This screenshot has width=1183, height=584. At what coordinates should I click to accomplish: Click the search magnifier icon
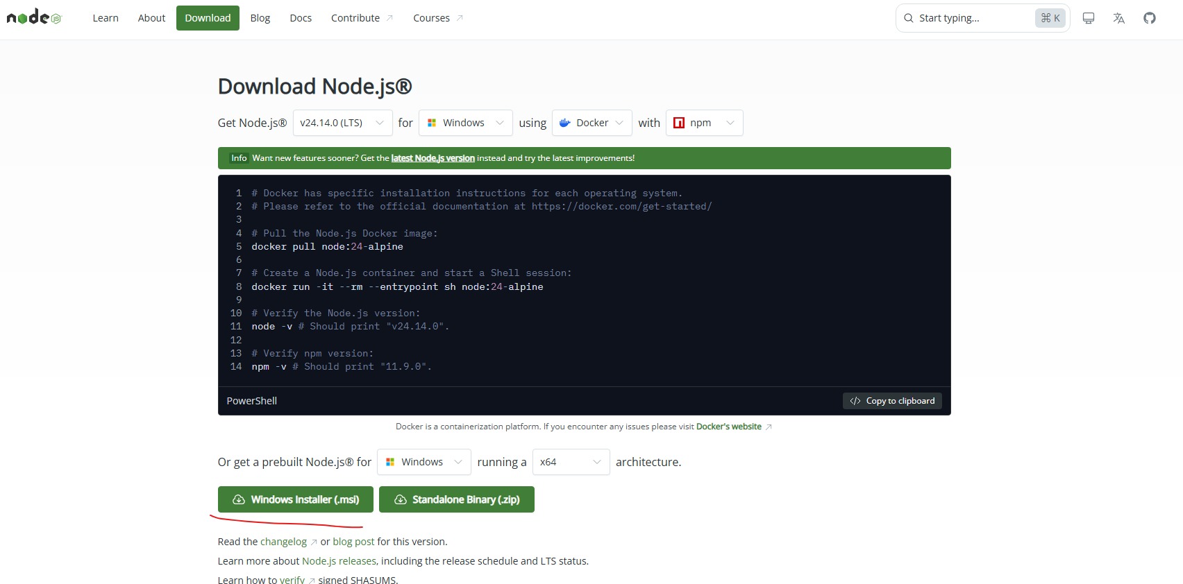(x=908, y=18)
